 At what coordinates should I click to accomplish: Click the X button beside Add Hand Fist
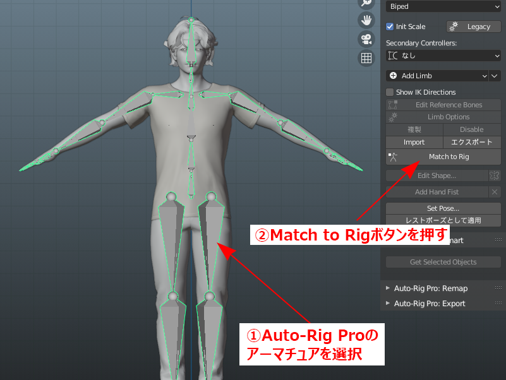495,192
